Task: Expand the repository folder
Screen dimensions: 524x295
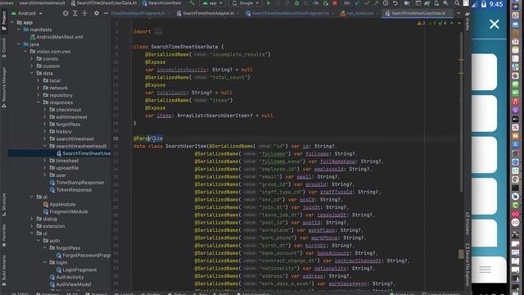Action: [38, 95]
